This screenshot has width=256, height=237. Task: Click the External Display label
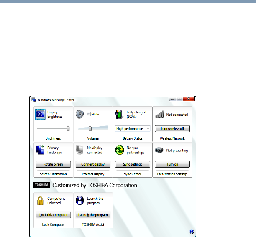tap(93, 174)
